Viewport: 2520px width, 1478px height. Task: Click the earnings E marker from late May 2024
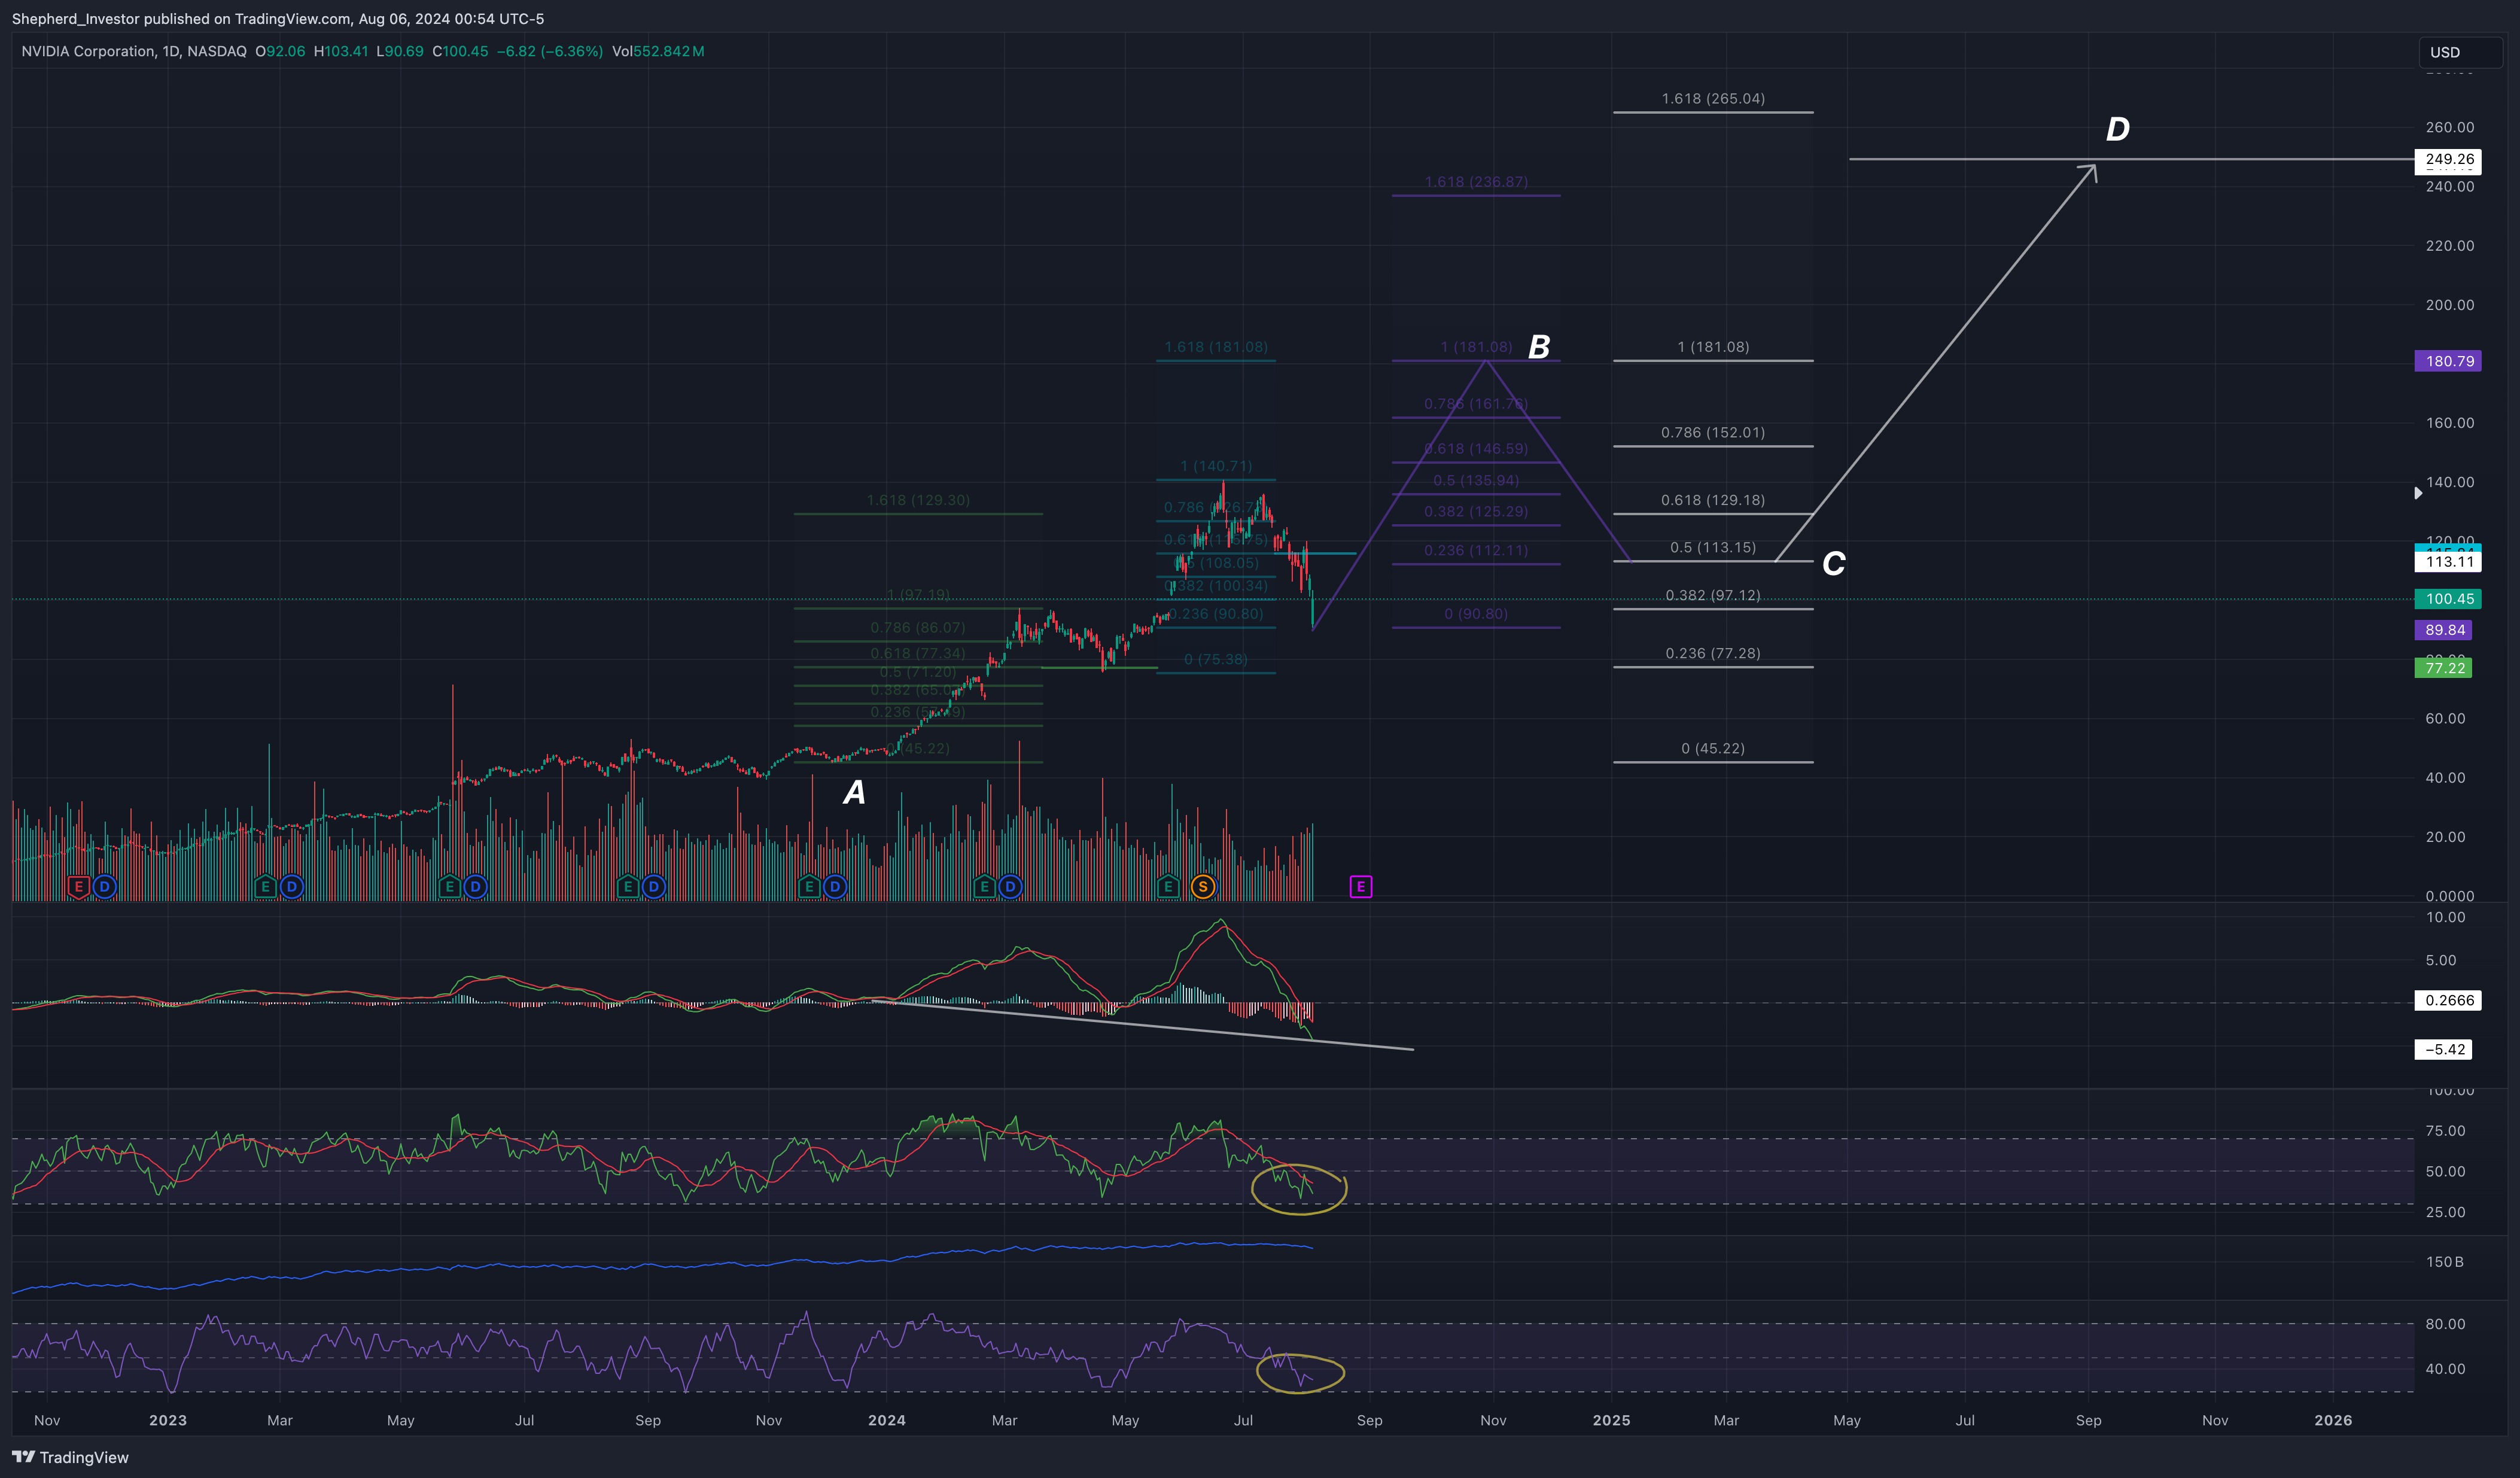[x=1168, y=886]
